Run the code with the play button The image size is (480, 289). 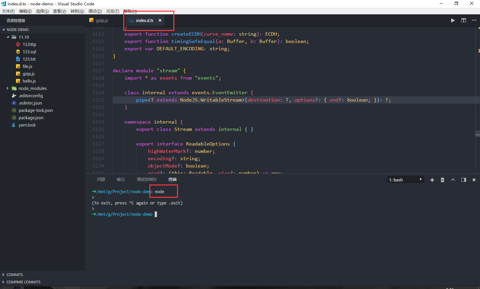coord(453,20)
